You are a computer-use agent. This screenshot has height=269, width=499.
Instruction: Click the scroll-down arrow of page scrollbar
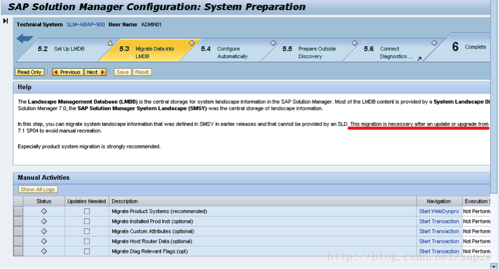point(494,266)
